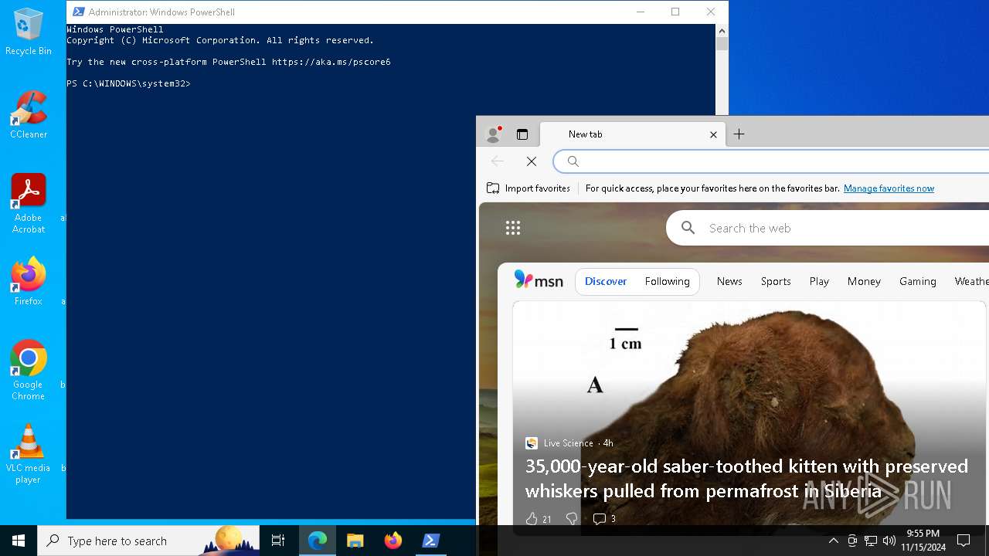Open Edge tab actions menu icon

click(x=522, y=134)
